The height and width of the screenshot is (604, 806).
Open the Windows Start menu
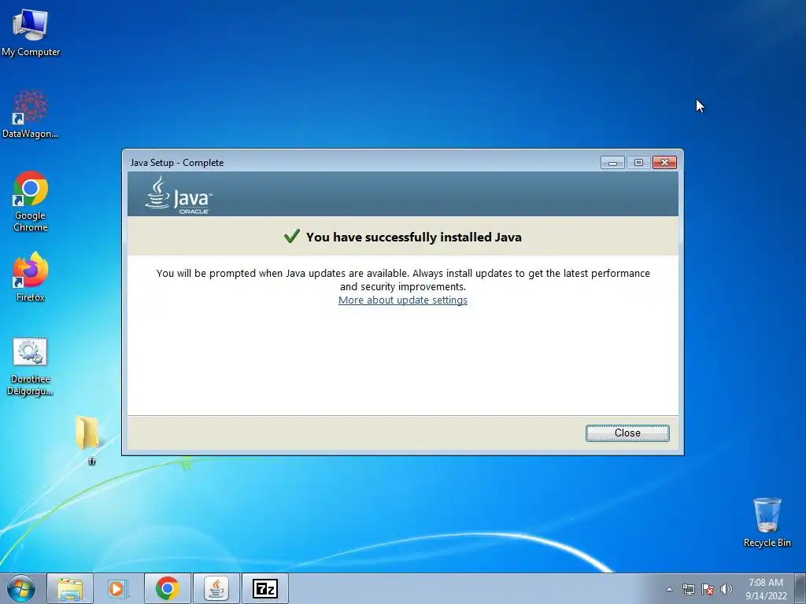pyautogui.click(x=21, y=588)
